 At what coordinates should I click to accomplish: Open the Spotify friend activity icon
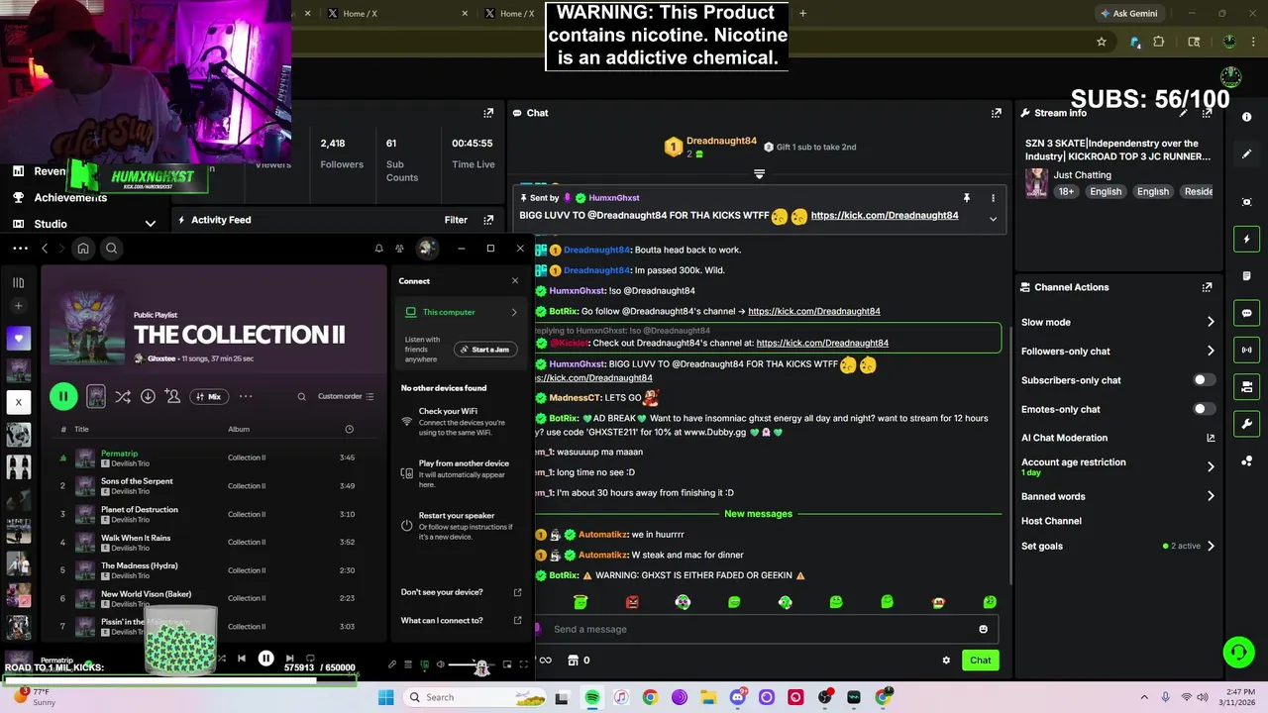tap(399, 249)
